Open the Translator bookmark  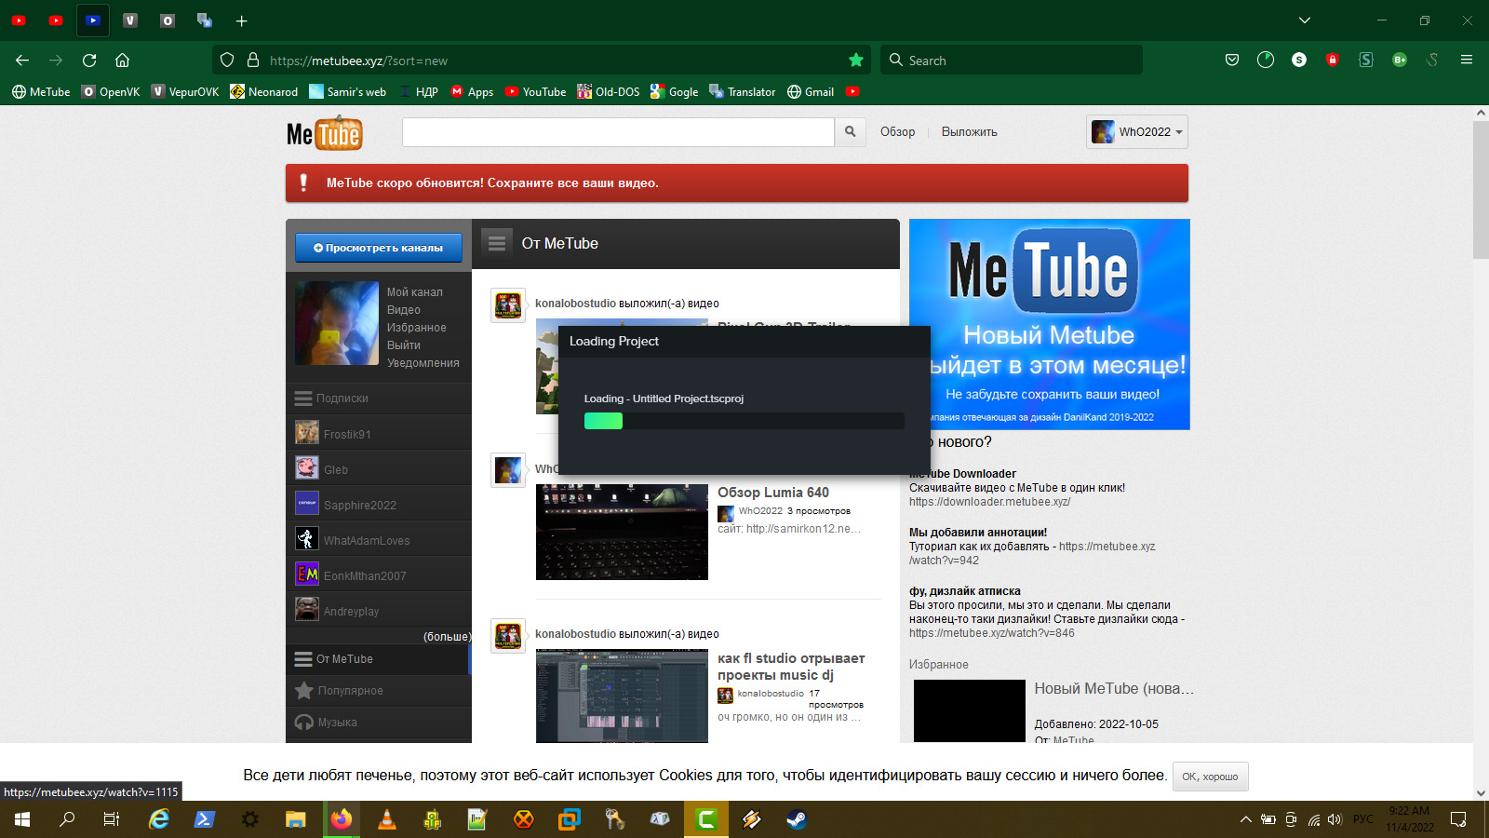point(743,92)
